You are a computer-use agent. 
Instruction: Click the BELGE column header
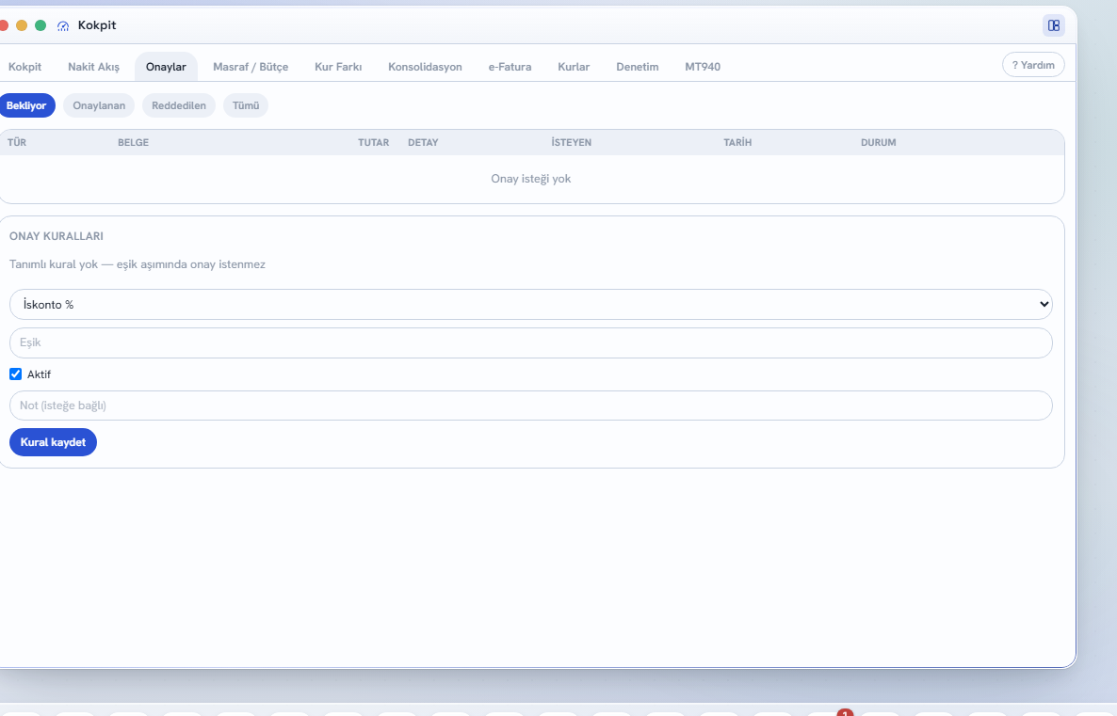point(133,142)
